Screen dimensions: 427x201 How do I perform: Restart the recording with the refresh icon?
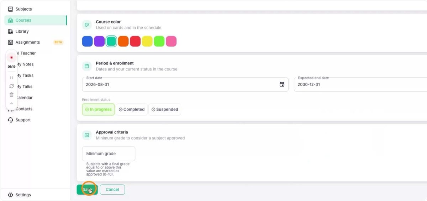(11, 86)
